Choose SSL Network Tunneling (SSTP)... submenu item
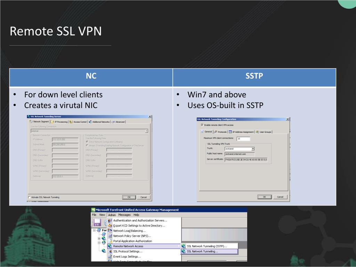Viewport: 356px width, 267px height. click(x=209, y=246)
